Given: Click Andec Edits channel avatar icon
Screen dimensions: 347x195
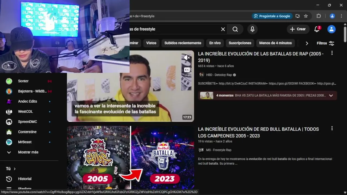Looking at the screenshot, I should click(x=9, y=101).
